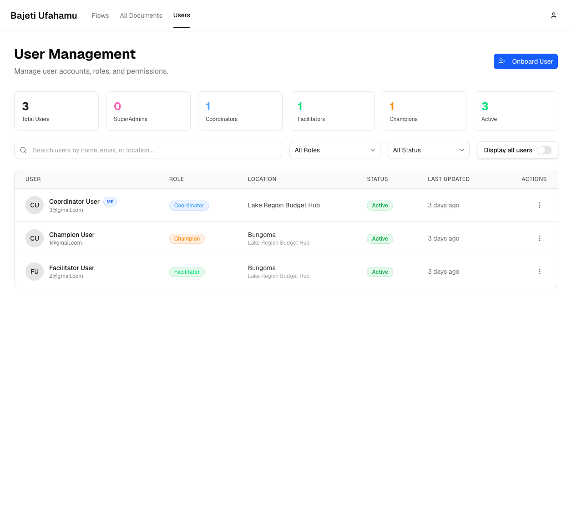Click Active status badge for Facilitator User
Screen dimensions: 572x523
click(x=380, y=272)
